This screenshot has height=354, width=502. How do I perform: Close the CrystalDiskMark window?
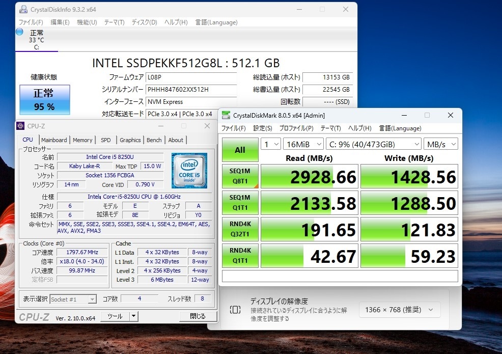451,115
